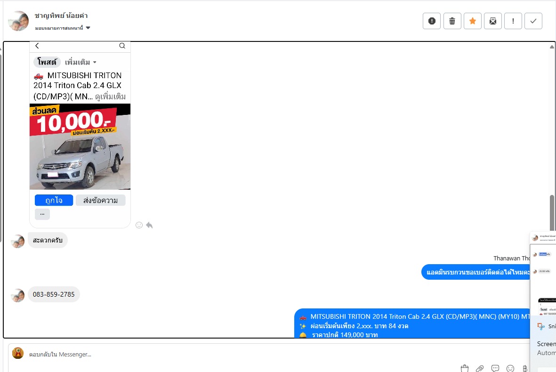
Task: Select admin message asking for contact number
Action: [x=475, y=272]
